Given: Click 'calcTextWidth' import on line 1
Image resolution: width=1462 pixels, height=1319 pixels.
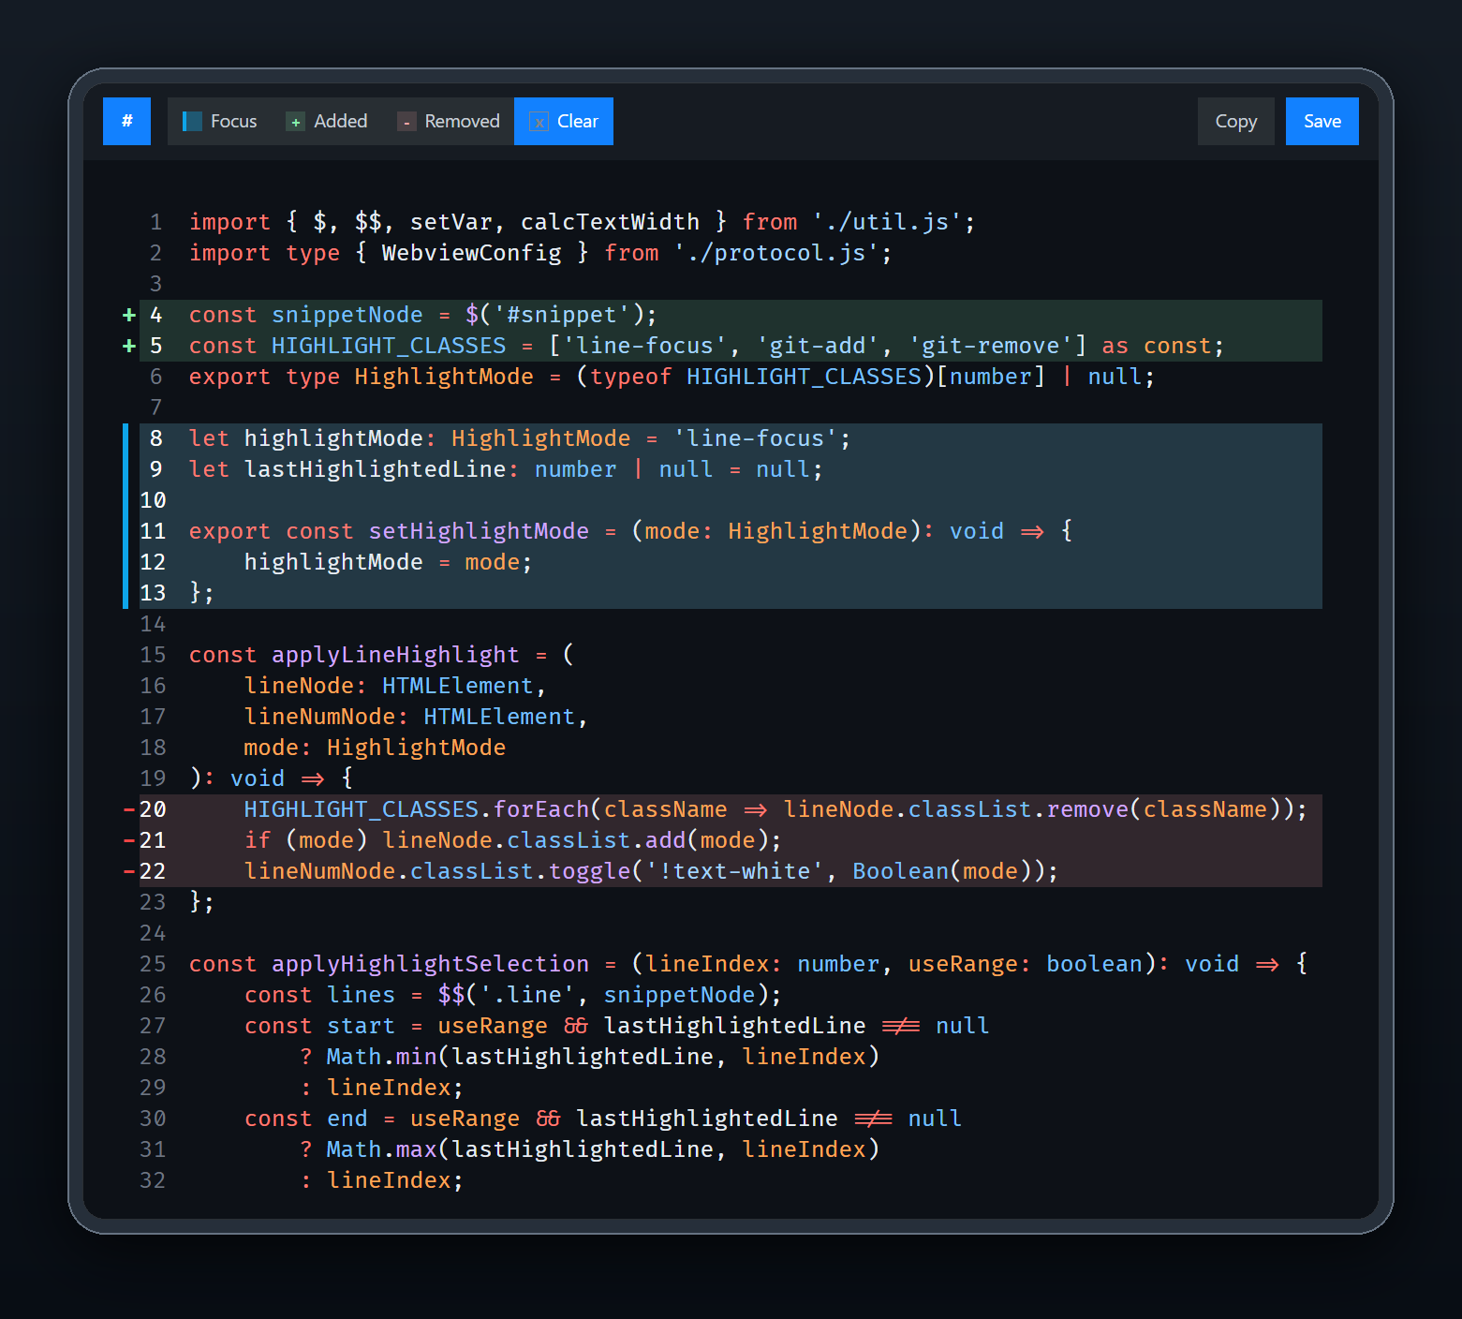Looking at the screenshot, I should (610, 222).
